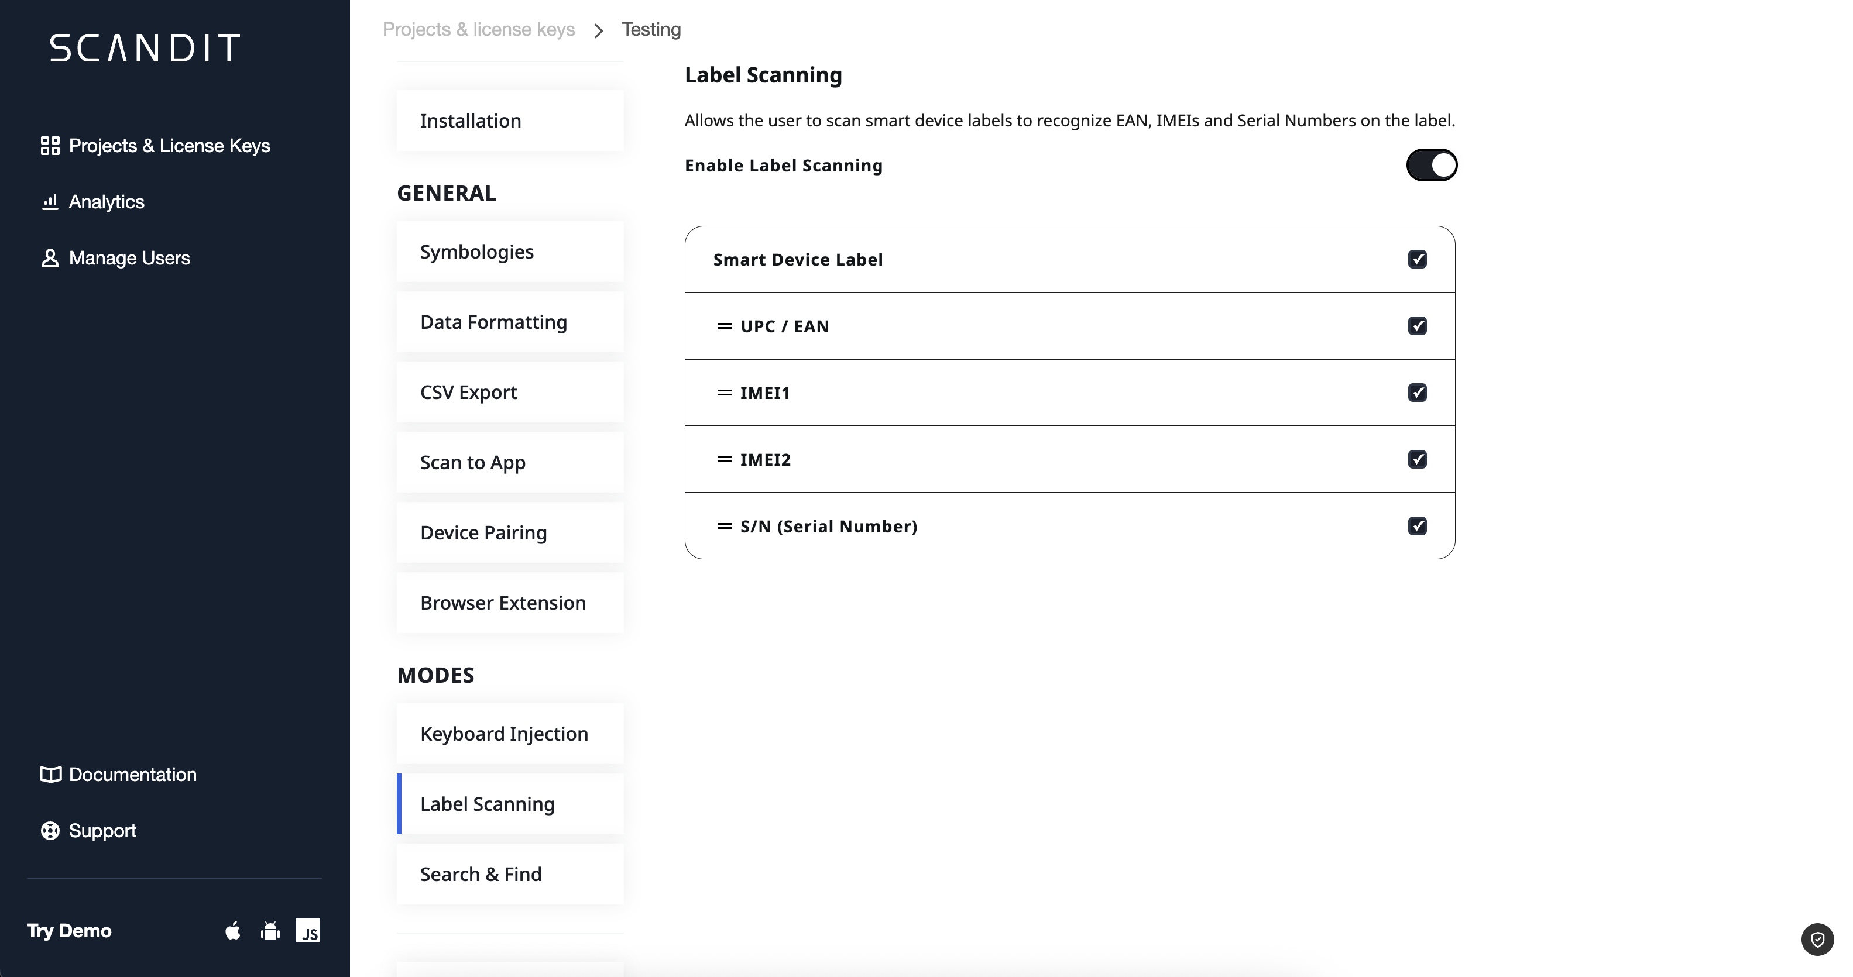This screenshot has height=977, width=1853.
Task: Click the shield badge icon
Action: click(x=1817, y=940)
